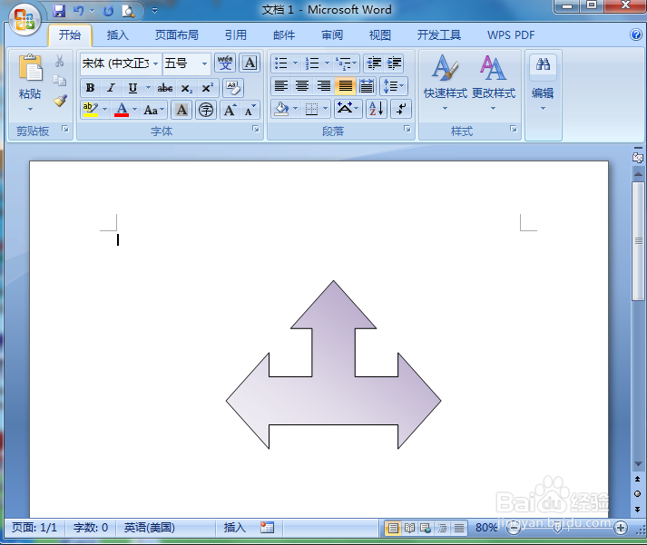Open 快速样式 quick styles gallery
The image size is (647, 545).
tap(446, 83)
